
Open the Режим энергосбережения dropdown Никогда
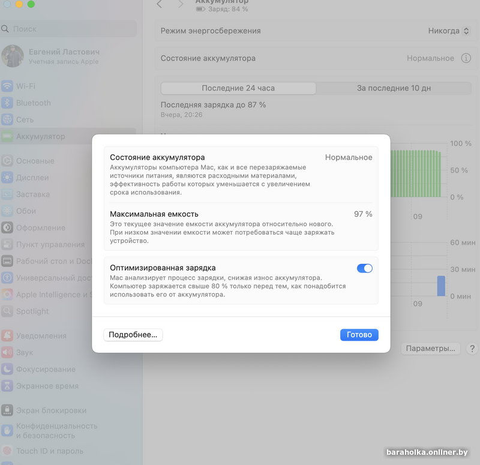pyautogui.click(x=448, y=31)
